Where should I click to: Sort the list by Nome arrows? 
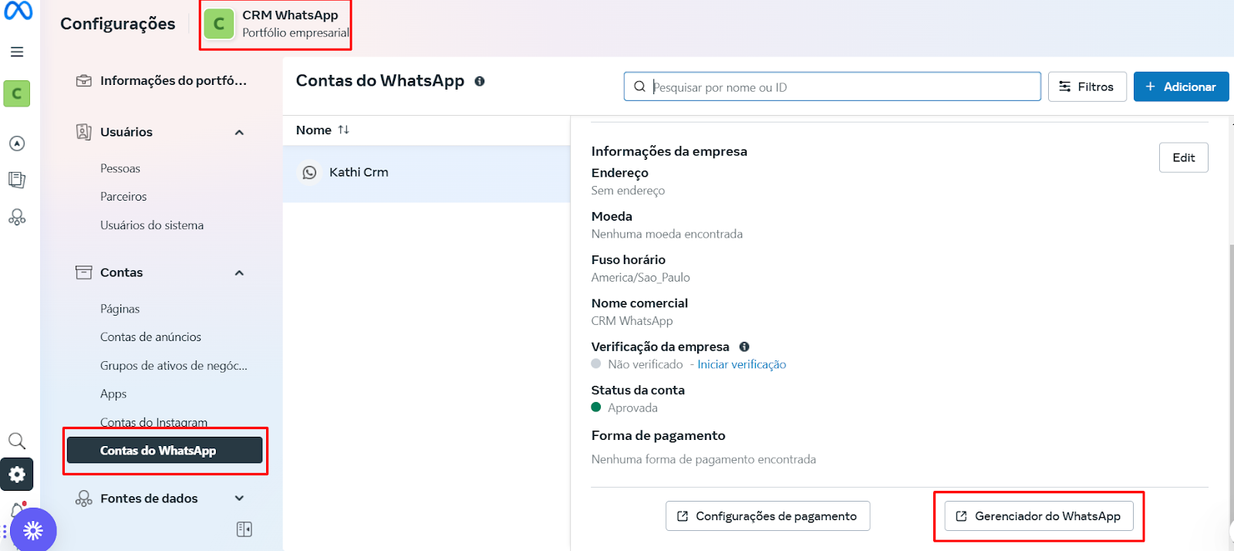(343, 130)
